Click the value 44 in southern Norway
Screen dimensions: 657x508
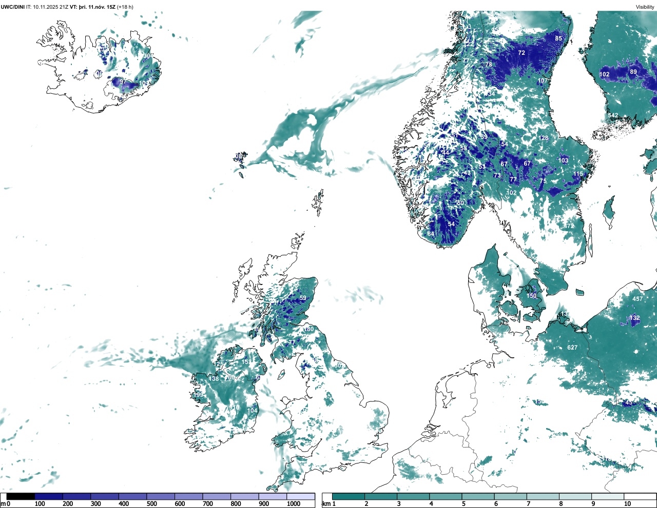point(446,153)
